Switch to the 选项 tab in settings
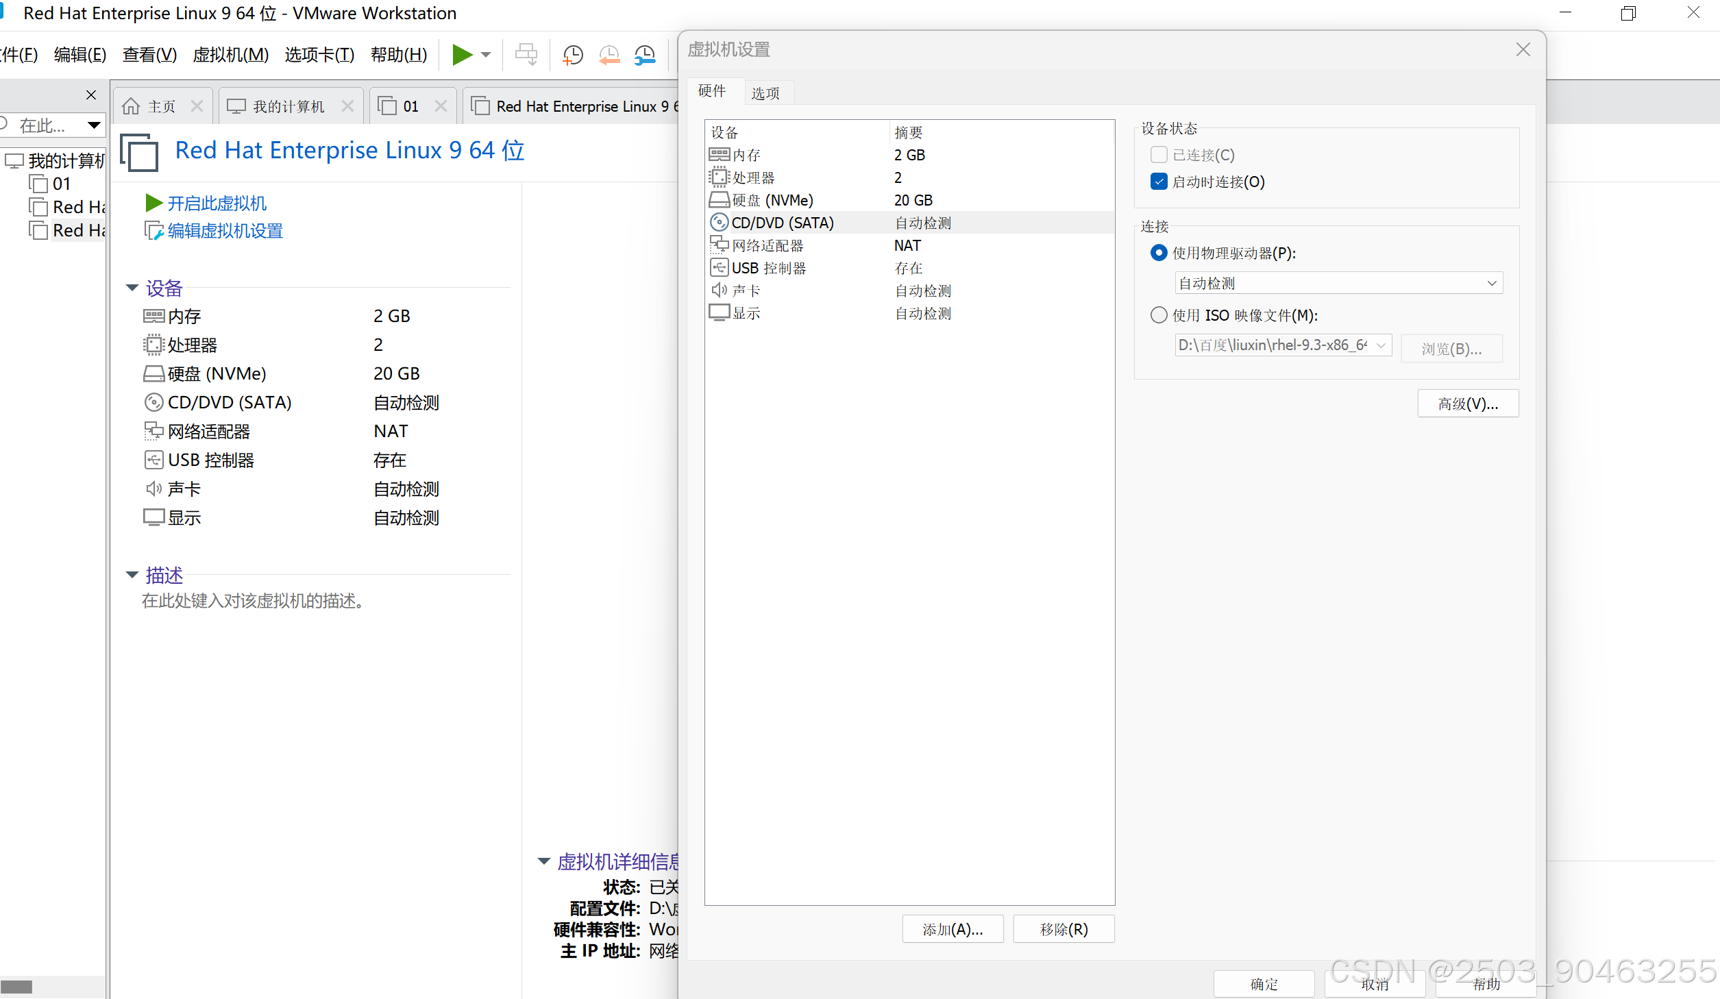Viewport: 1720px width, 999px height. [x=767, y=92]
